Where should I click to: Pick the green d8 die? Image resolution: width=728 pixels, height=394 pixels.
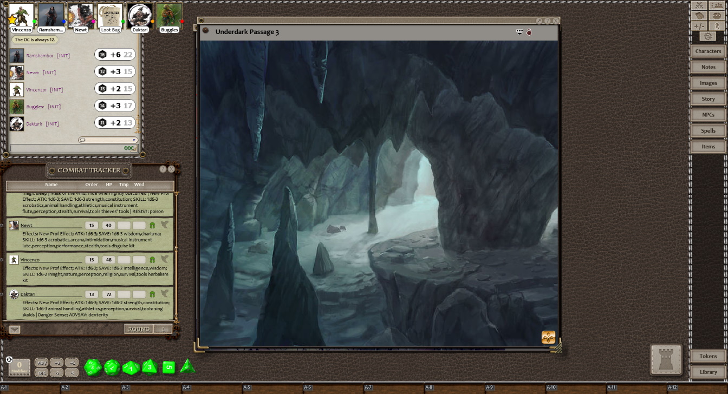pyautogui.click(x=150, y=367)
